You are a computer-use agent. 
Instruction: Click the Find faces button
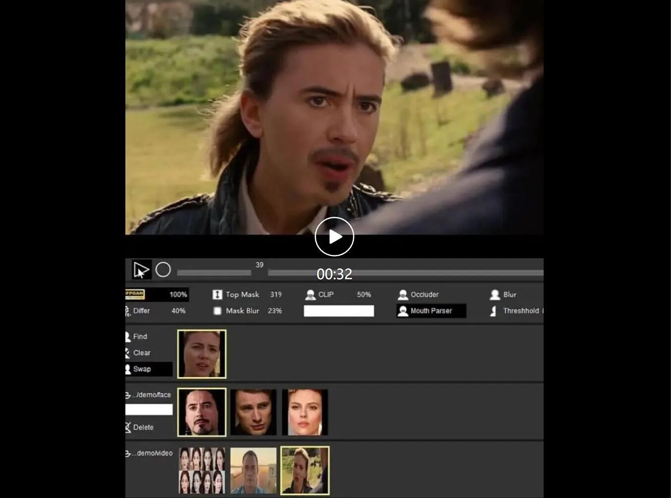137,337
